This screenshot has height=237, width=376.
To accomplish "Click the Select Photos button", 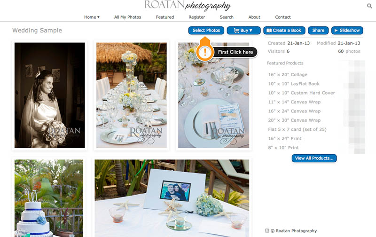I will tap(206, 31).
